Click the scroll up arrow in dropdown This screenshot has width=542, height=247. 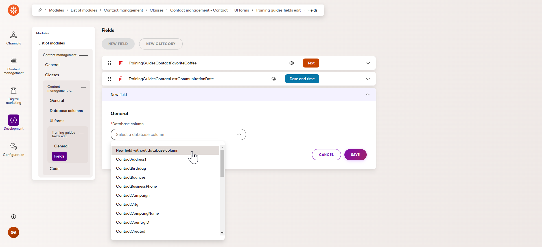tap(222, 147)
